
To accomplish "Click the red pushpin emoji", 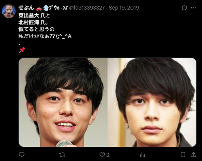I will point(22,50).
